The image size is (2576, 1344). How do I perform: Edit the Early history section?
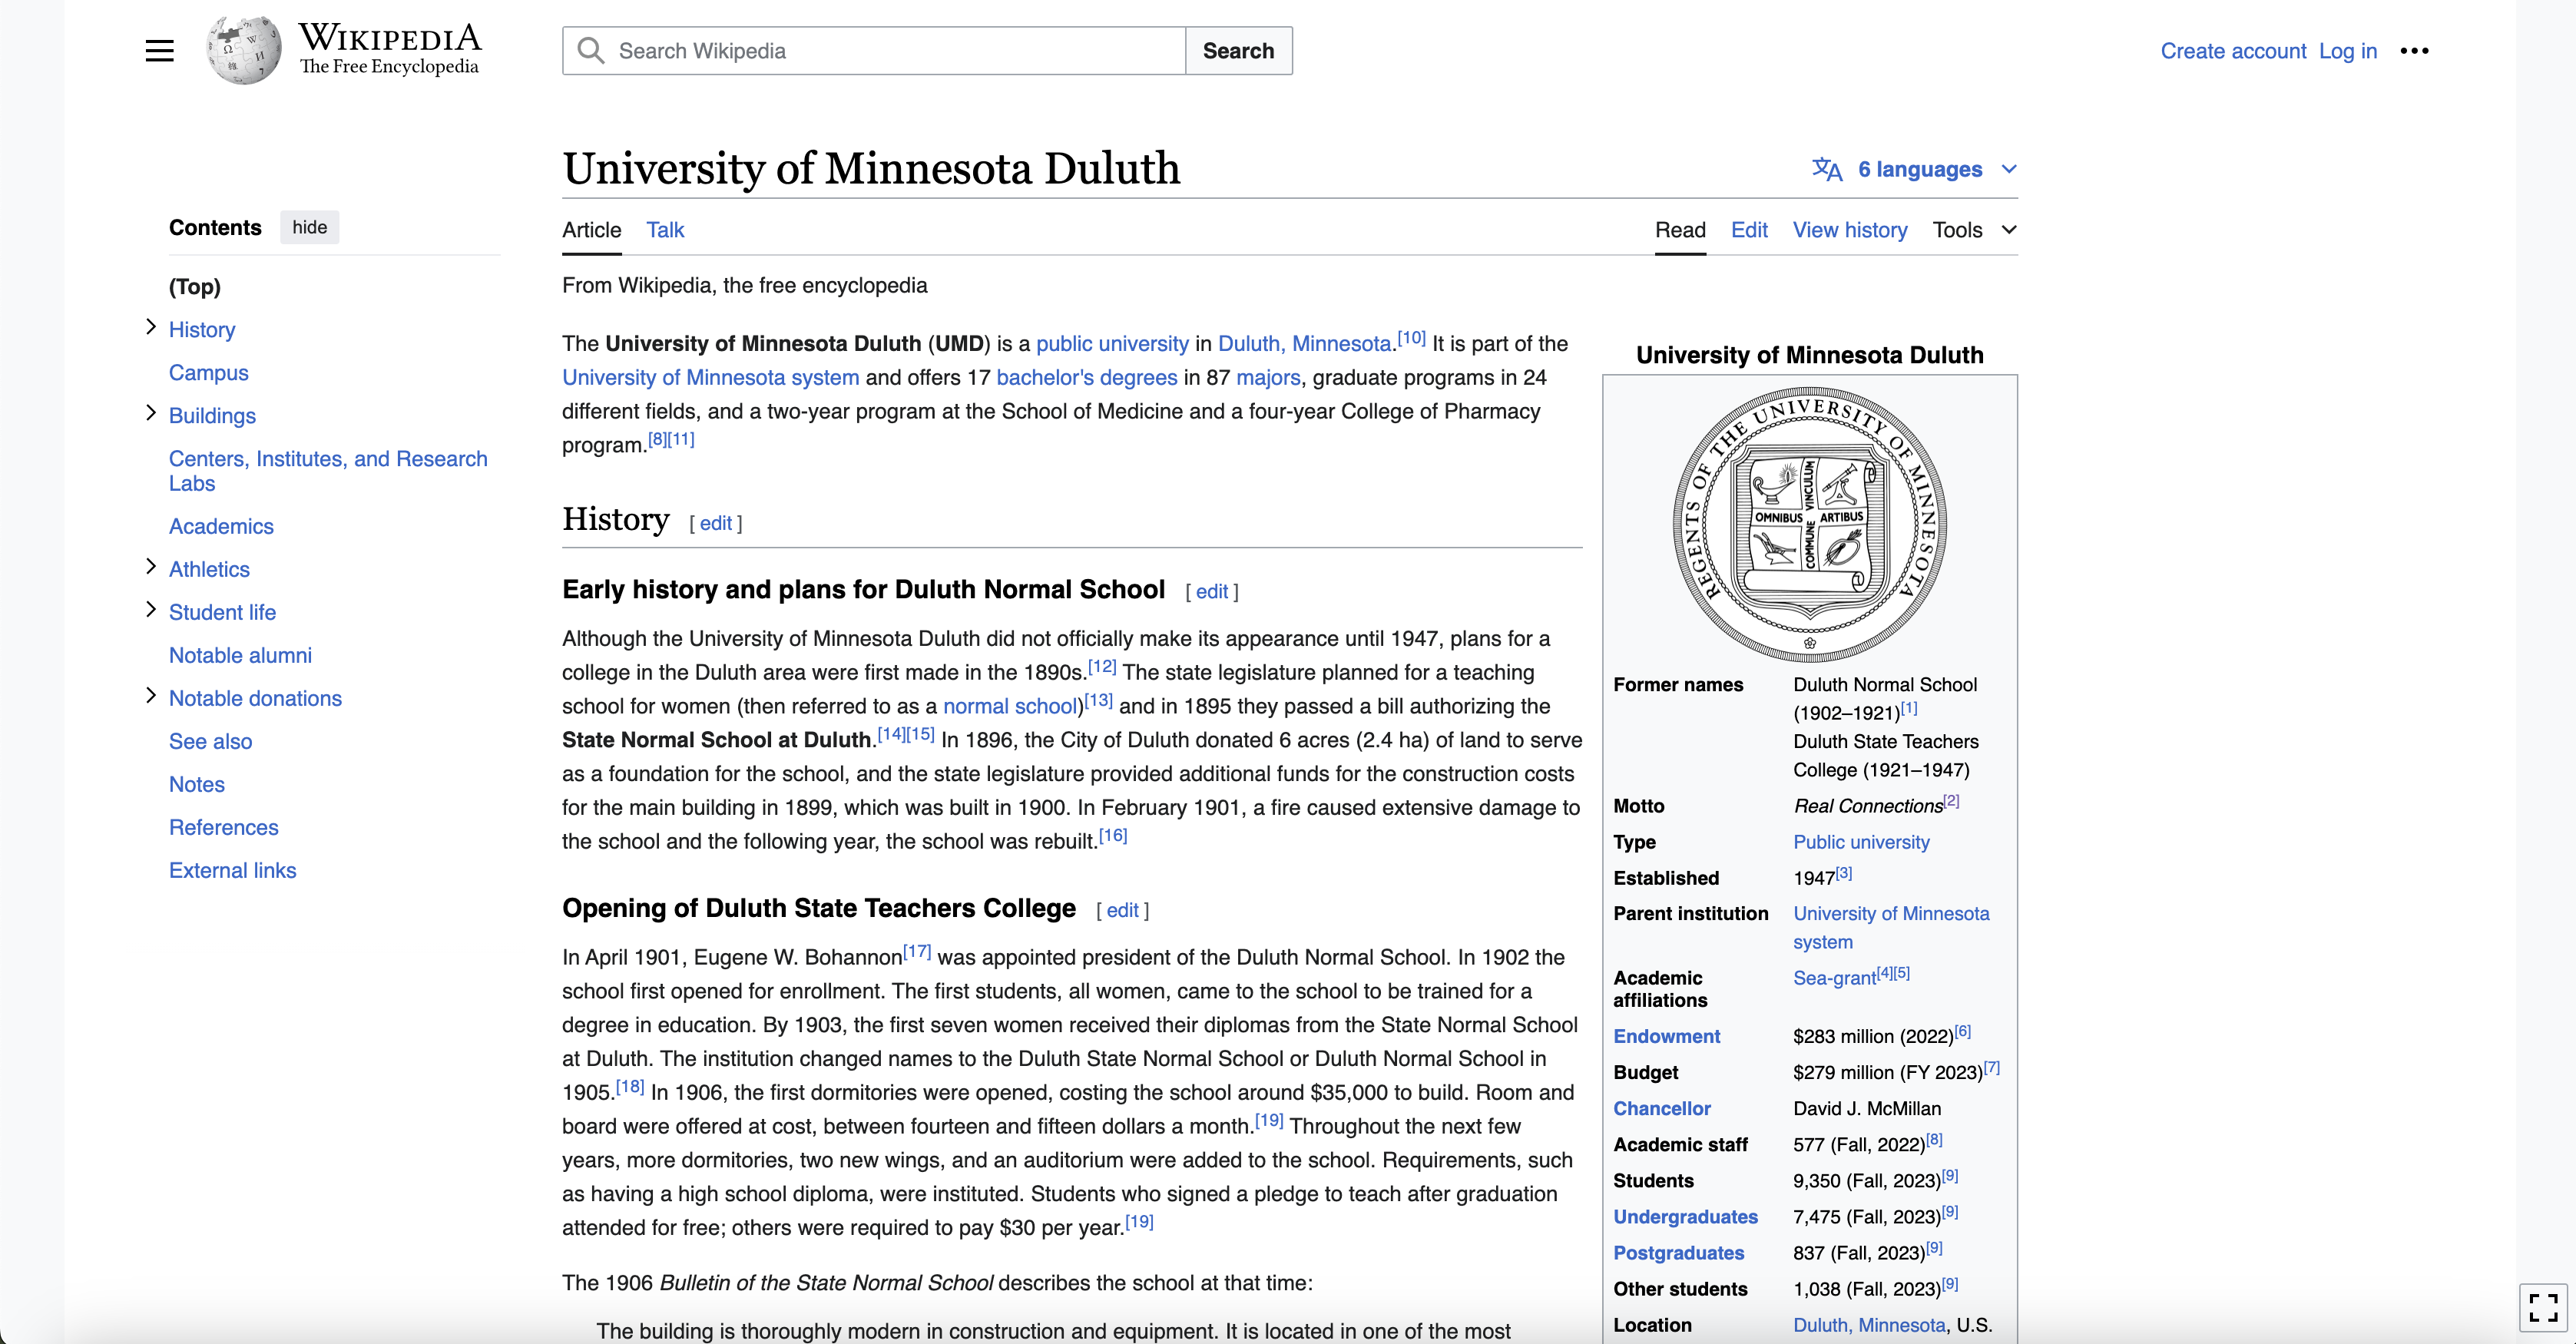[1211, 592]
